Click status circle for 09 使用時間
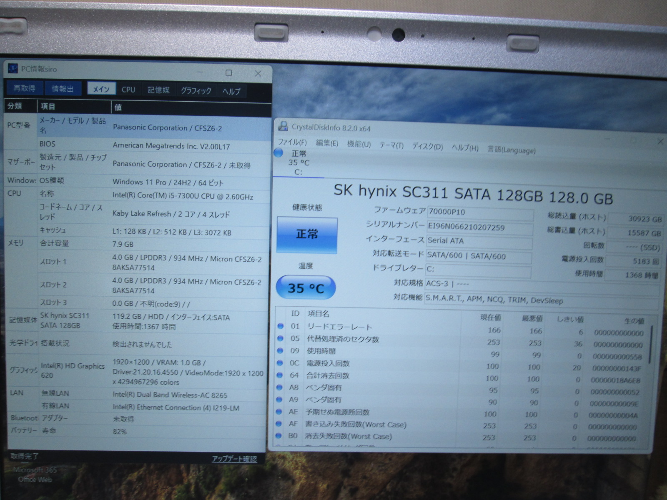The height and width of the screenshot is (500, 667). coord(281,351)
